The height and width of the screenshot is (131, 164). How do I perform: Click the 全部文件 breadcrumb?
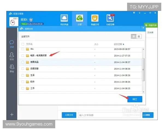click(25, 37)
